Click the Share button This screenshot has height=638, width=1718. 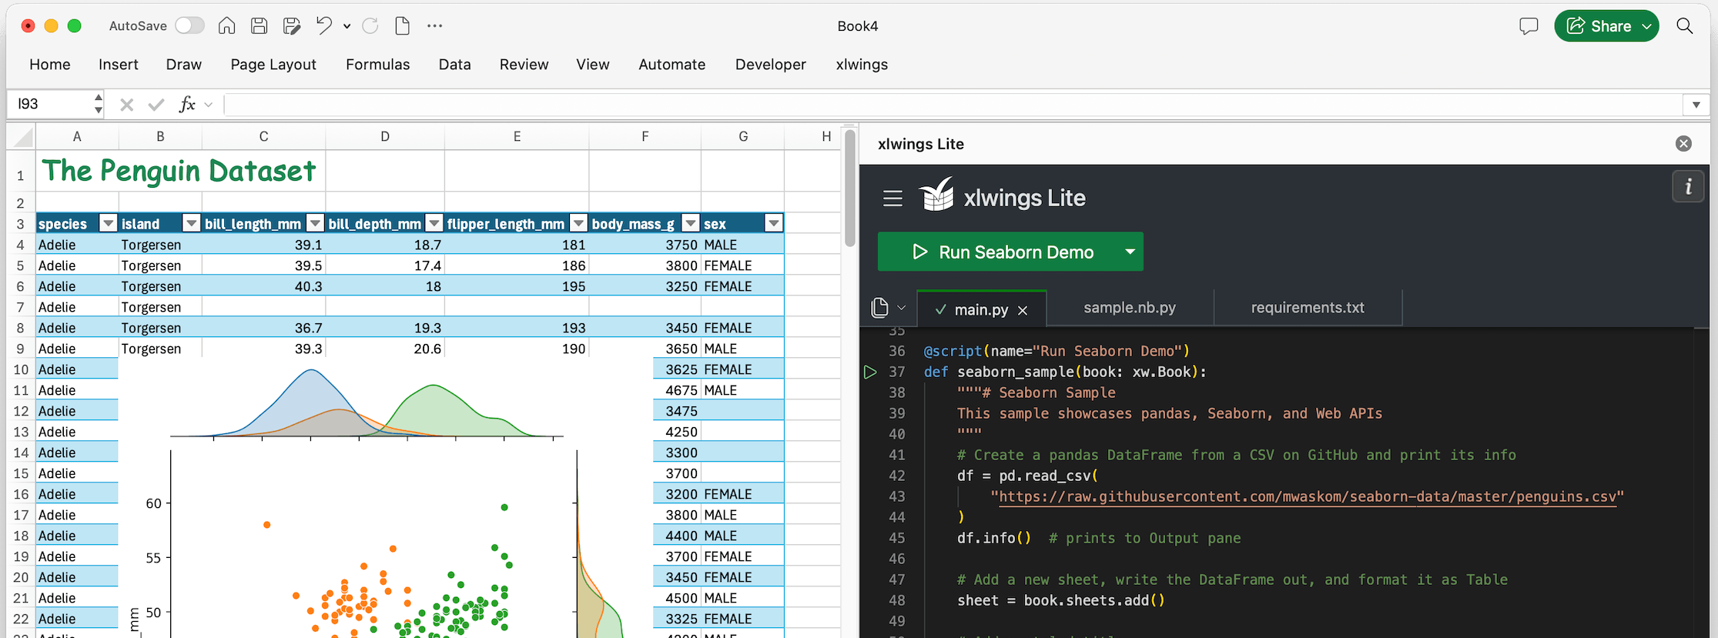tap(1606, 25)
